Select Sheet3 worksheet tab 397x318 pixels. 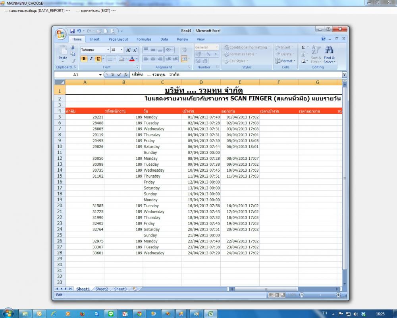click(120, 289)
